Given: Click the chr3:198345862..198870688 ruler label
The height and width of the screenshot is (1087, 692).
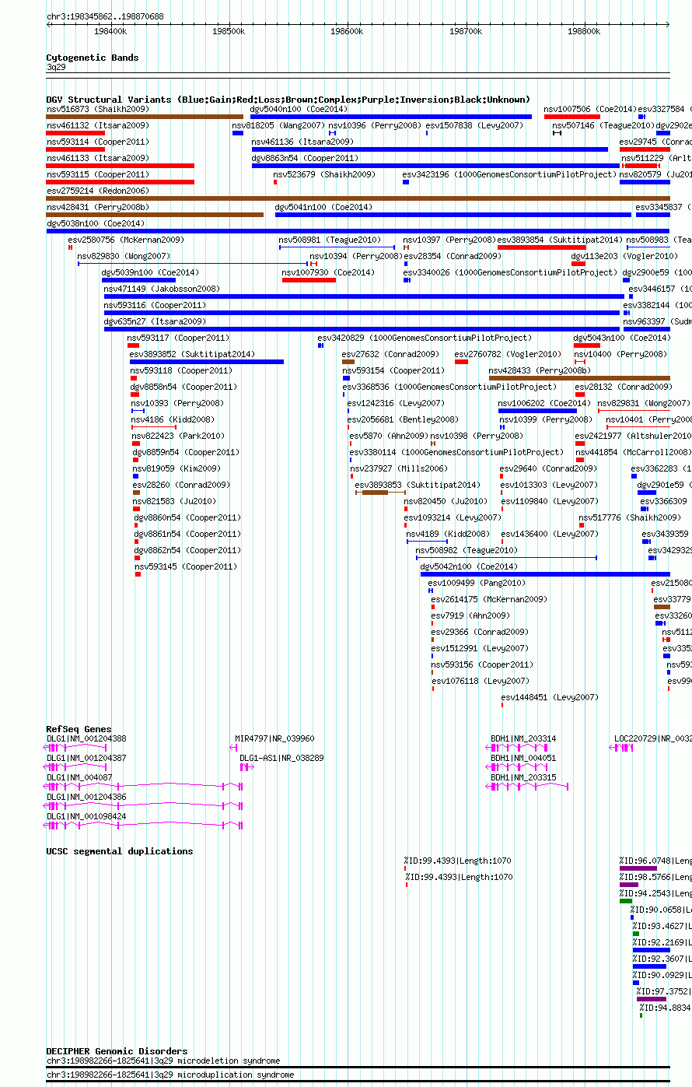Looking at the screenshot, I should point(105,16).
